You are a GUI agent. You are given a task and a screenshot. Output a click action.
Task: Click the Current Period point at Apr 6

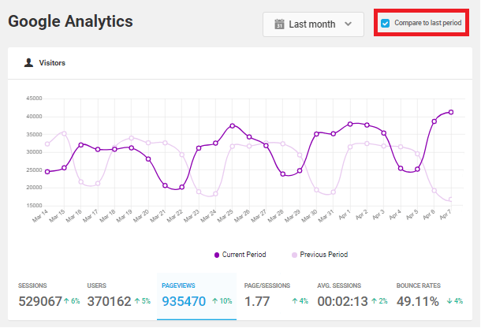pyautogui.click(x=434, y=121)
